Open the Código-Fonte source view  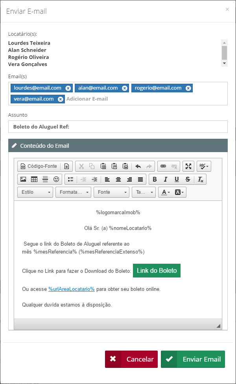pyautogui.click(x=39, y=166)
